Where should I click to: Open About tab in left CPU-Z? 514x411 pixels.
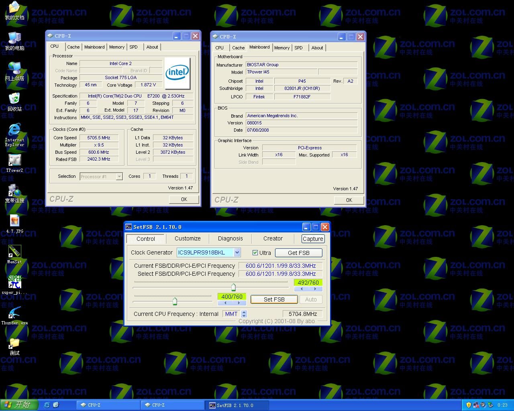click(x=152, y=47)
